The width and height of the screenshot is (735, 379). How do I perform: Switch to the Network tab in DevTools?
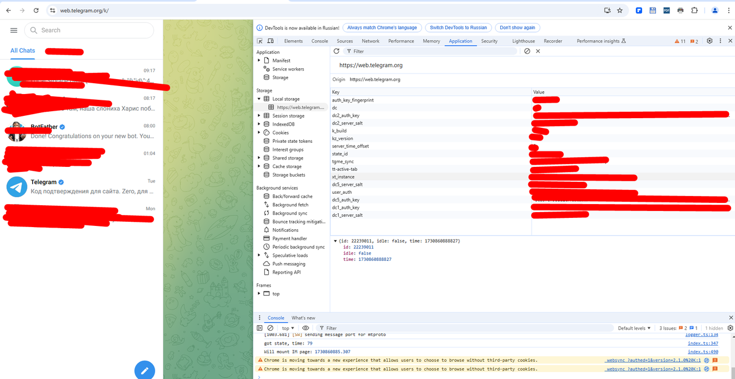[370, 41]
